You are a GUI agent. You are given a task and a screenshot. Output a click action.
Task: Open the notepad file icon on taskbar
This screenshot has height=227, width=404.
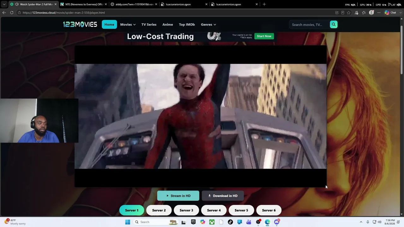point(221,222)
